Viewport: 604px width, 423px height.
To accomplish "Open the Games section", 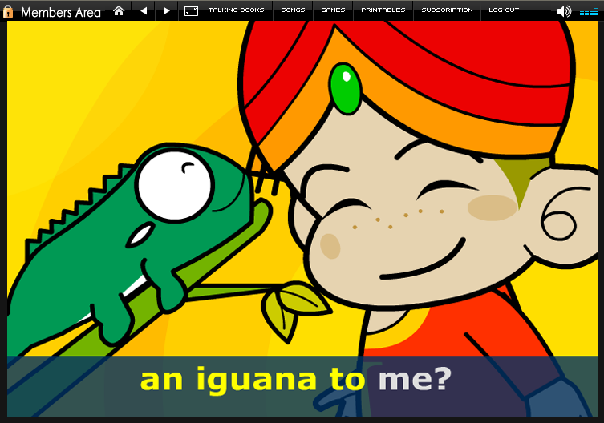I will [333, 10].
